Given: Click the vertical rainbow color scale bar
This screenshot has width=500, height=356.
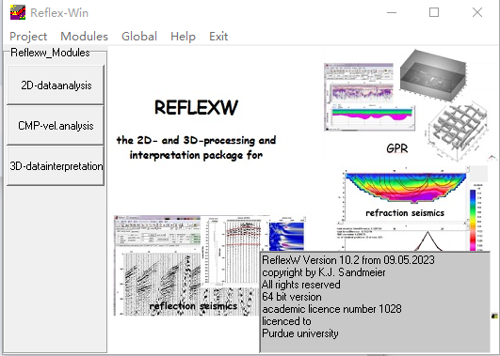Looking at the screenshot, I should [x=473, y=219].
